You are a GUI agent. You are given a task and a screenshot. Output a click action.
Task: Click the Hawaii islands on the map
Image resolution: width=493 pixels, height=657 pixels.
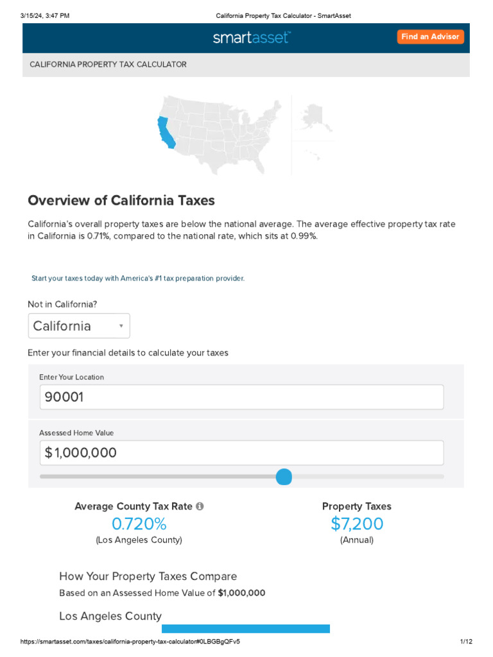click(x=313, y=155)
